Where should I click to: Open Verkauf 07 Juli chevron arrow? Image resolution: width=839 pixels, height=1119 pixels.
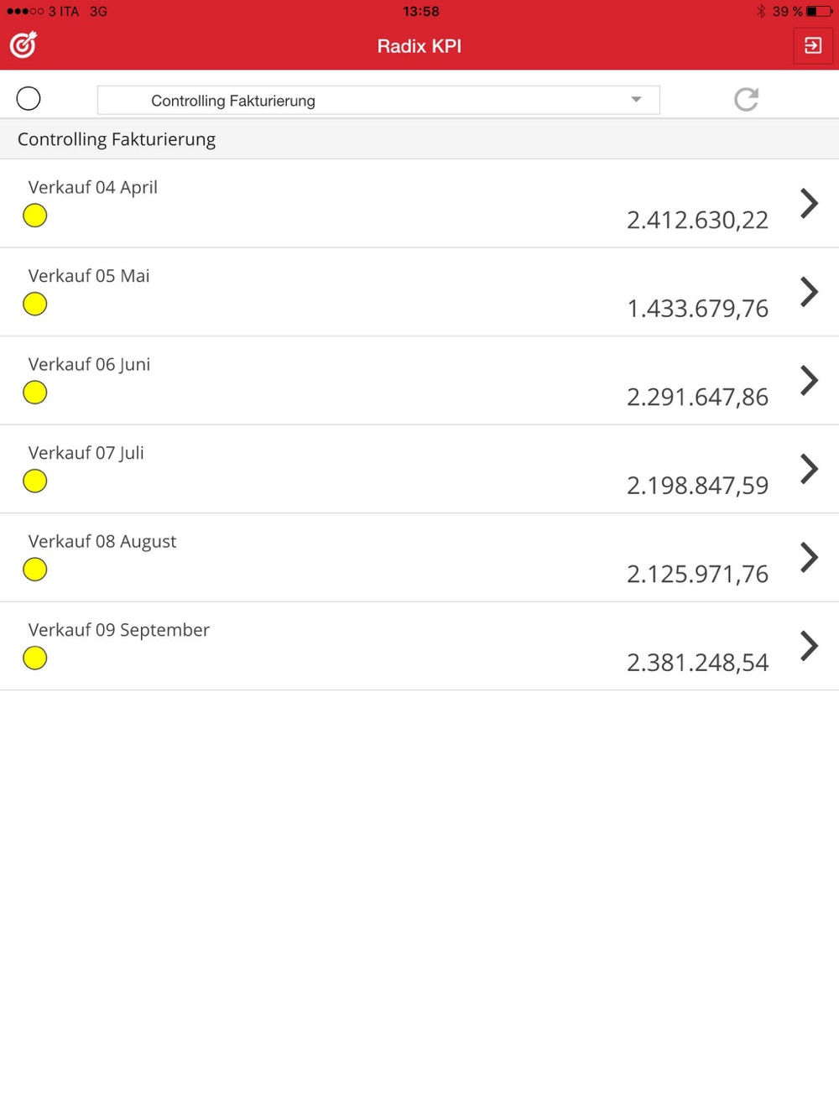coord(809,469)
